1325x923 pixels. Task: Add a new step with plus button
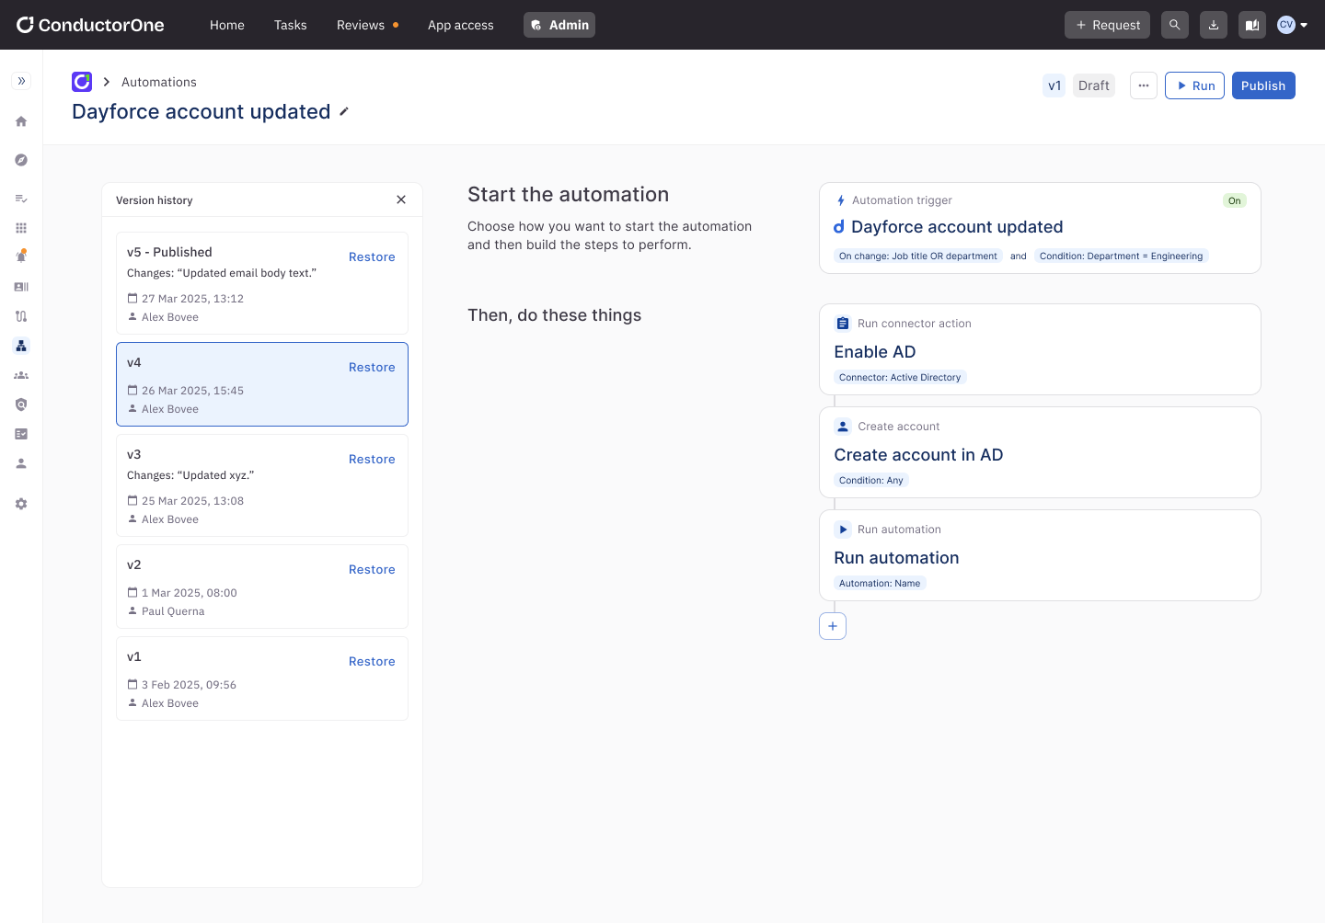833,626
